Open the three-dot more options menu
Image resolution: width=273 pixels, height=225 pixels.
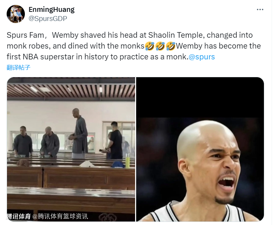(x=260, y=9)
